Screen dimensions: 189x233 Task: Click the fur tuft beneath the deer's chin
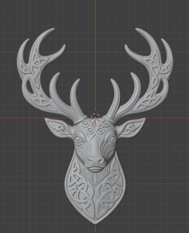95,177
